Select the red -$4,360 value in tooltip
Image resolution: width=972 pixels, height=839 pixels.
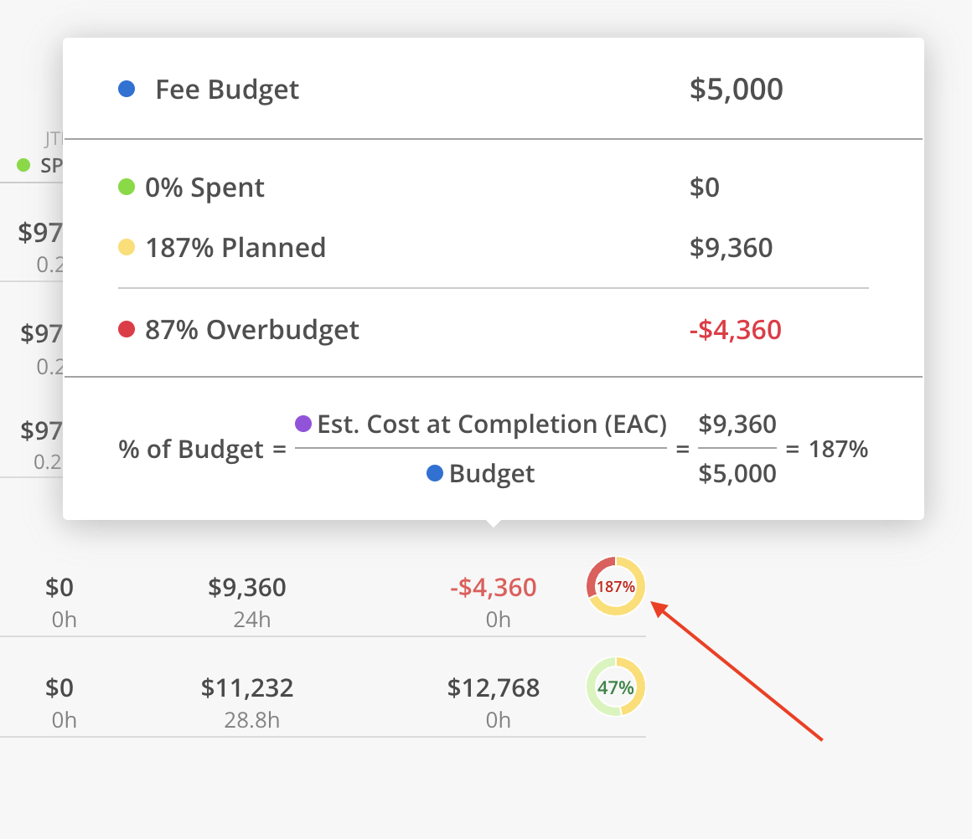coord(735,329)
